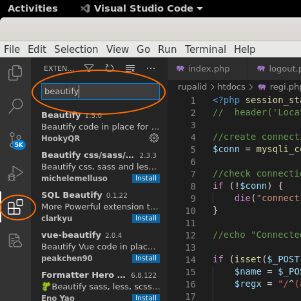Open Visual Studio Code app menu dropdown arrow
The height and width of the screenshot is (301, 301).
point(200,8)
